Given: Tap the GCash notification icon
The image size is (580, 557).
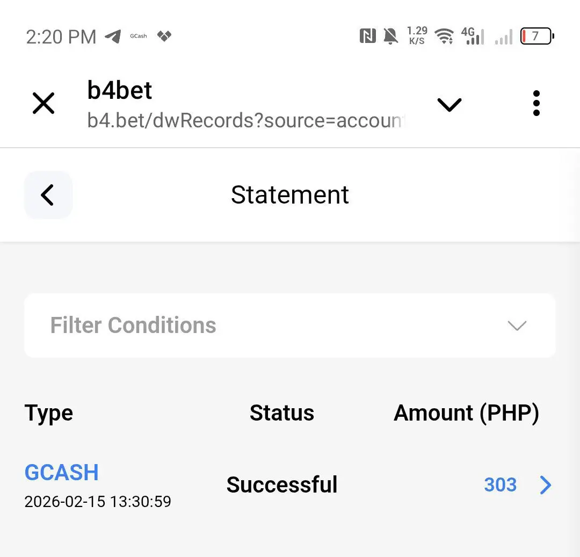Looking at the screenshot, I should 139,36.
